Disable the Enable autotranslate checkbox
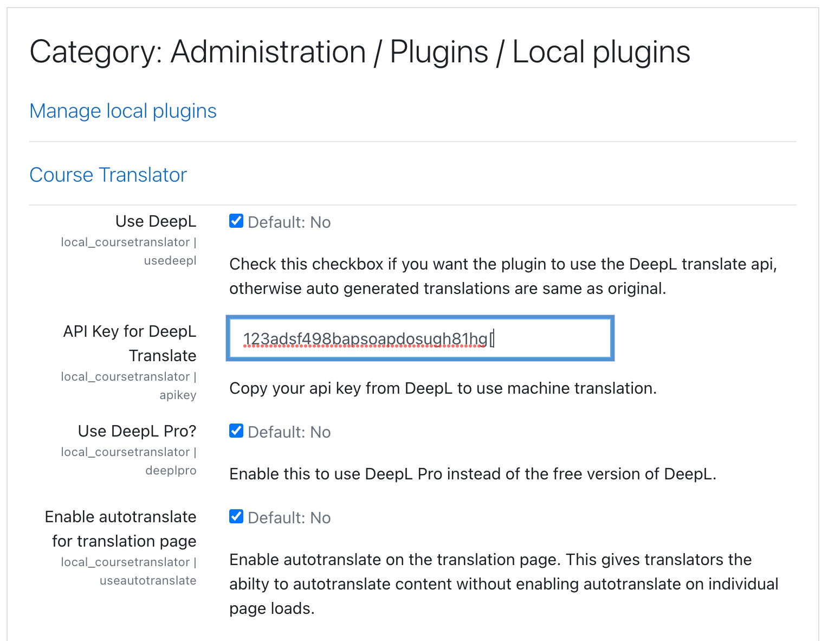Viewport: 828px width, 641px height. point(236,516)
